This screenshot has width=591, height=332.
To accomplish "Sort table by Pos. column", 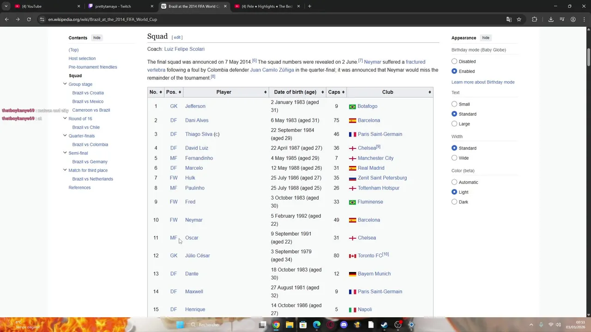I will (x=174, y=92).
